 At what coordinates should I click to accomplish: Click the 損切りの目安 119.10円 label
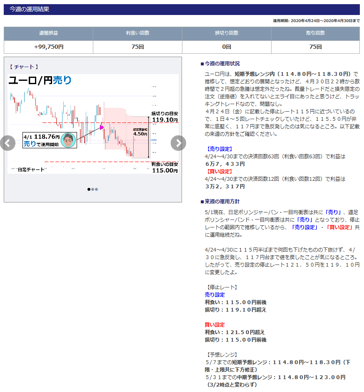(165, 117)
